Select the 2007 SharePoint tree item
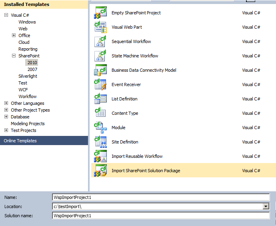This screenshot has width=276, height=226. 32,69
